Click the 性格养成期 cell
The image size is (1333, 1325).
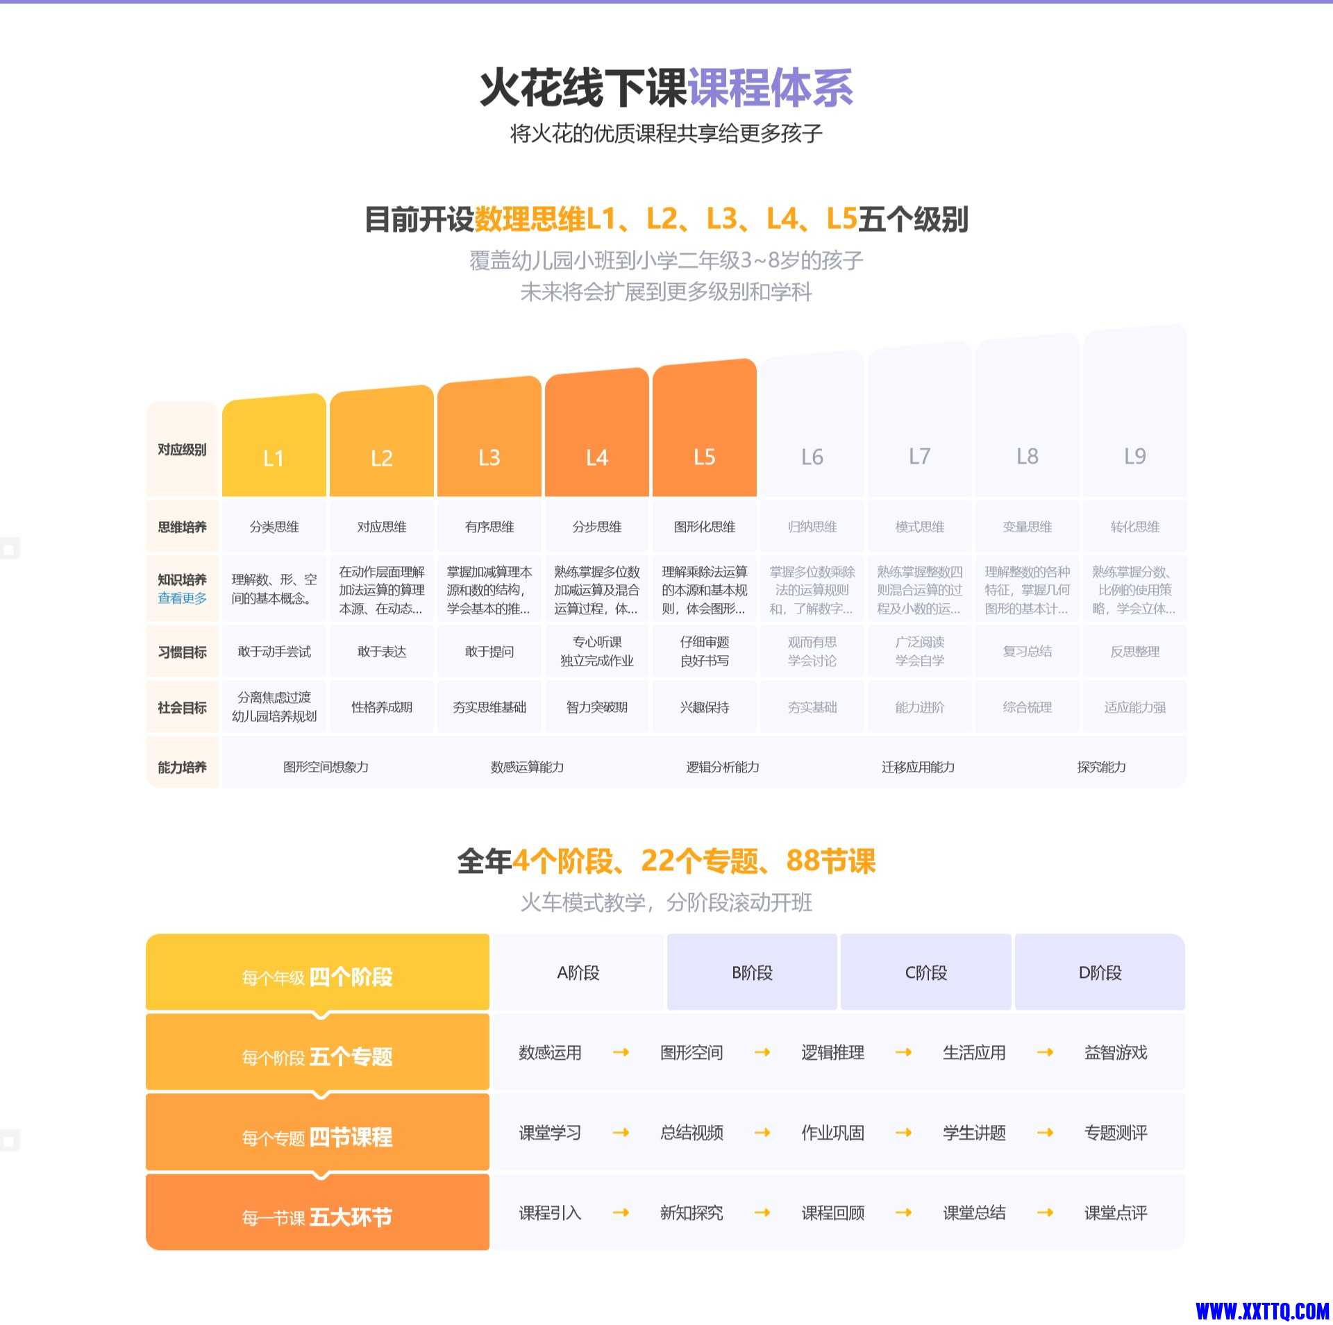(382, 707)
